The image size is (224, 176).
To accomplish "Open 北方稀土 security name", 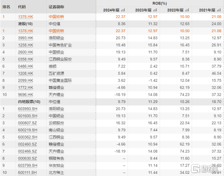I will tap(56, 173).
